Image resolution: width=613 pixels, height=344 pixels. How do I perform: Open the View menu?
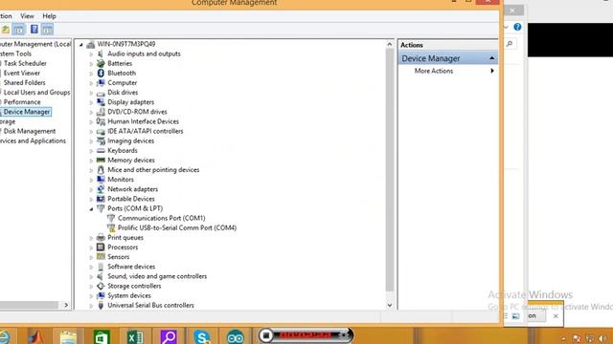point(27,16)
